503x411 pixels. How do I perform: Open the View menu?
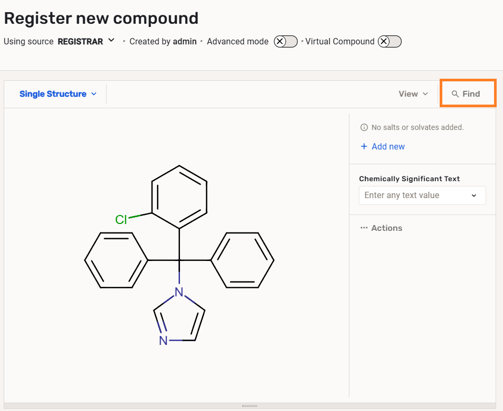click(413, 94)
